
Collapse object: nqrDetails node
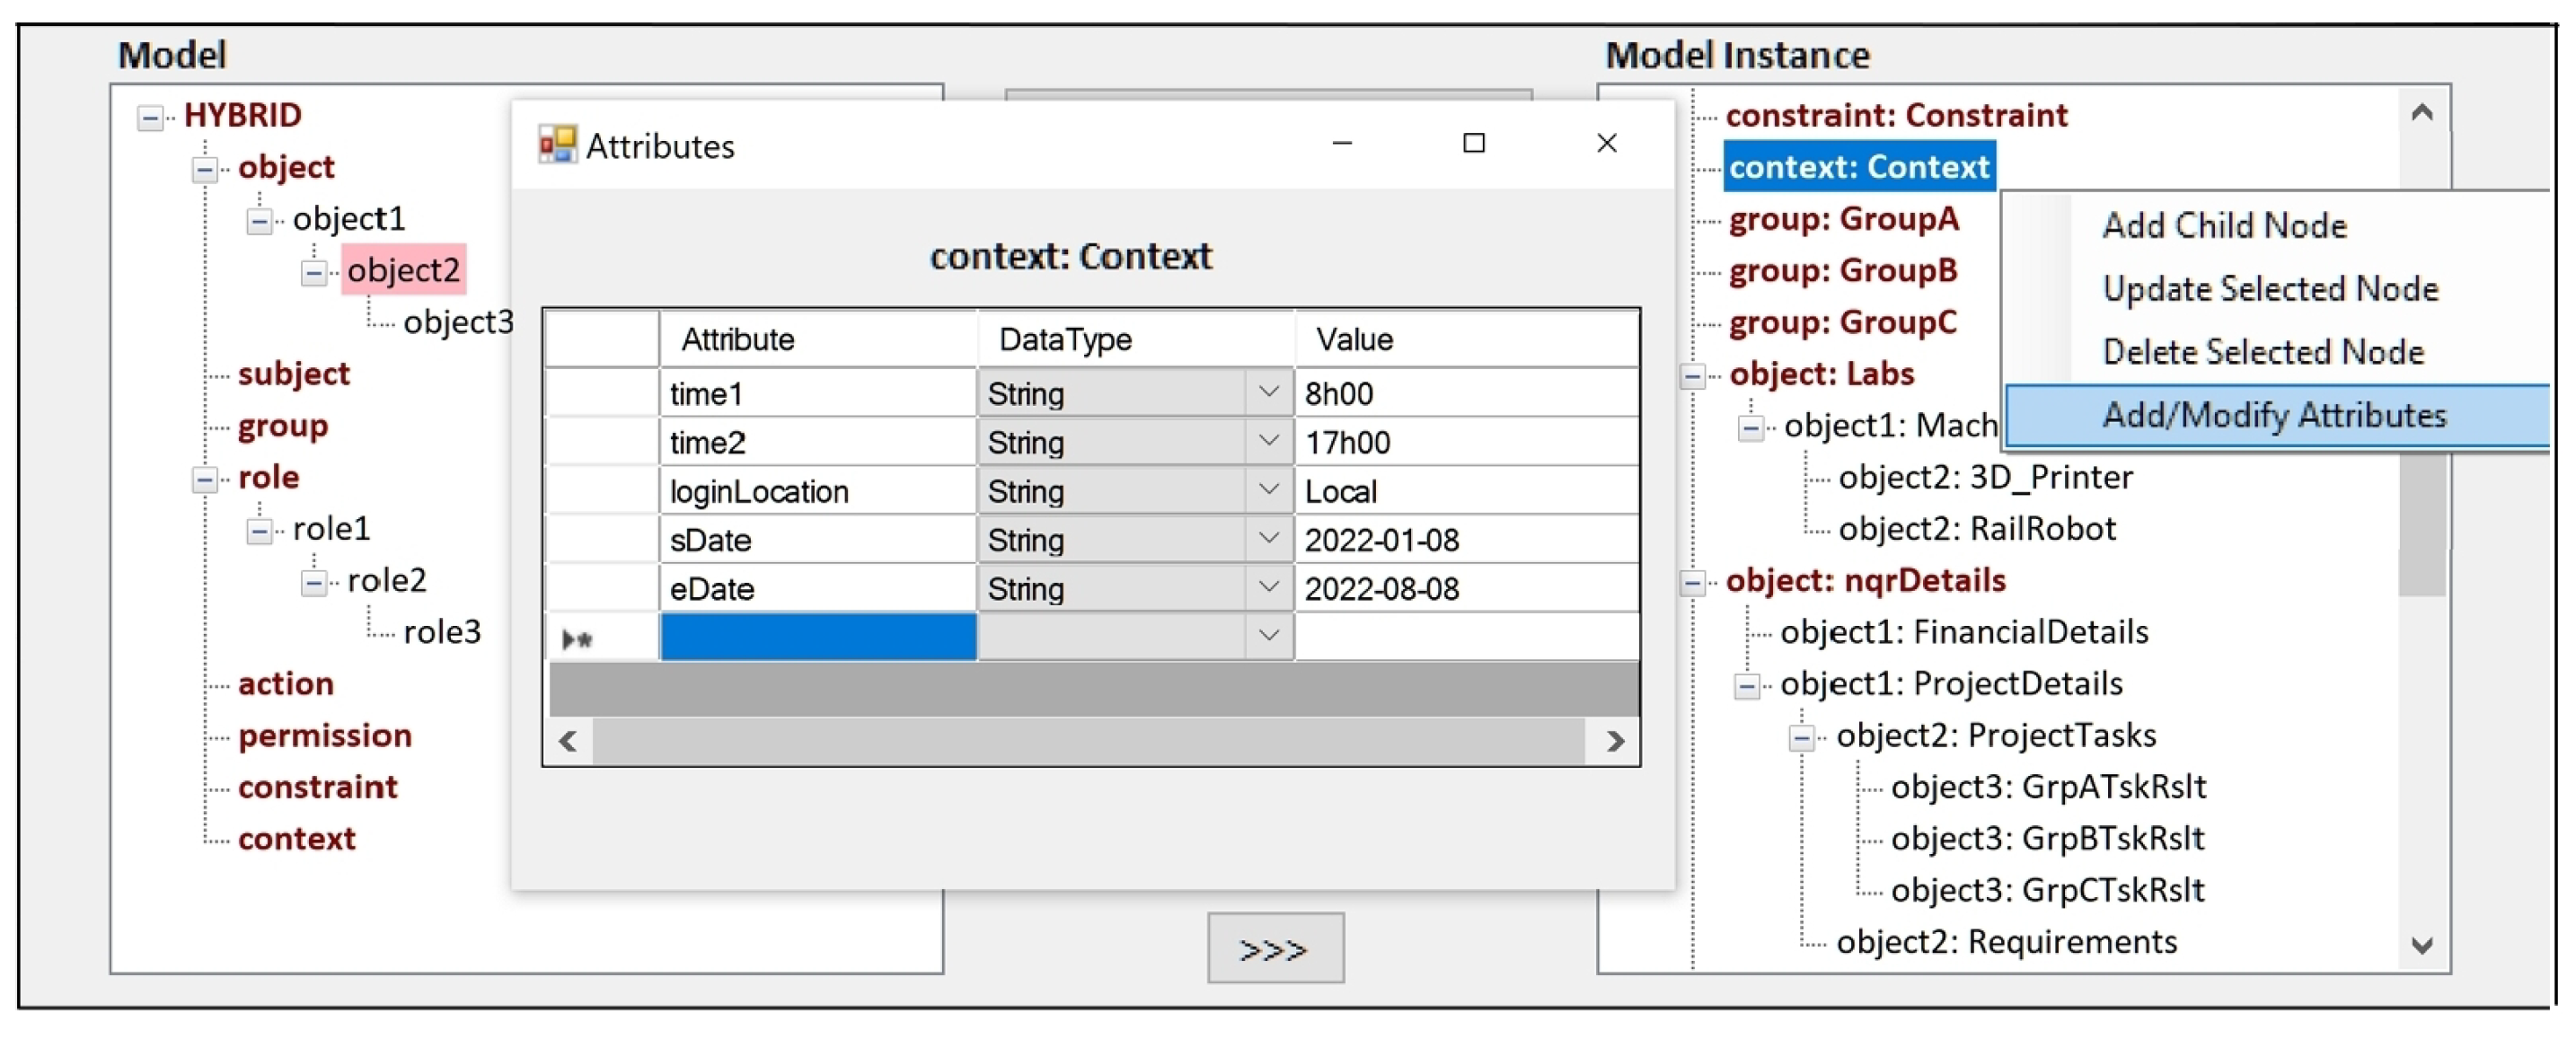point(1692,583)
